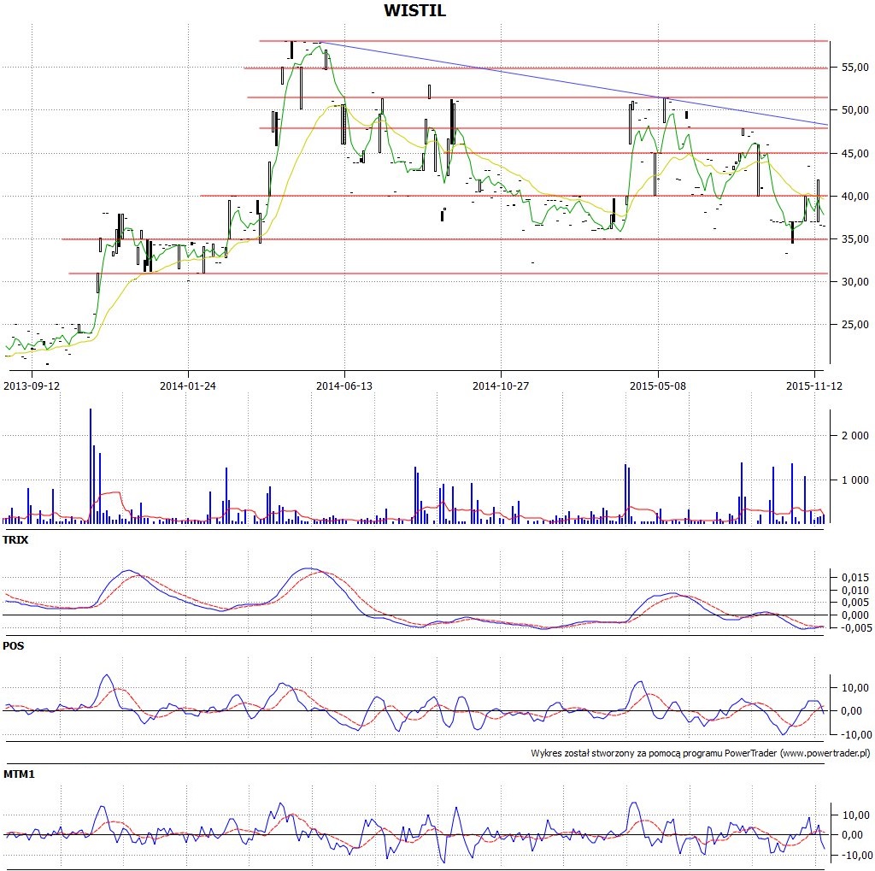This screenshot has width=875, height=871.
Task: Click the 55,00 price axis label
Action: pyautogui.click(x=854, y=68)
